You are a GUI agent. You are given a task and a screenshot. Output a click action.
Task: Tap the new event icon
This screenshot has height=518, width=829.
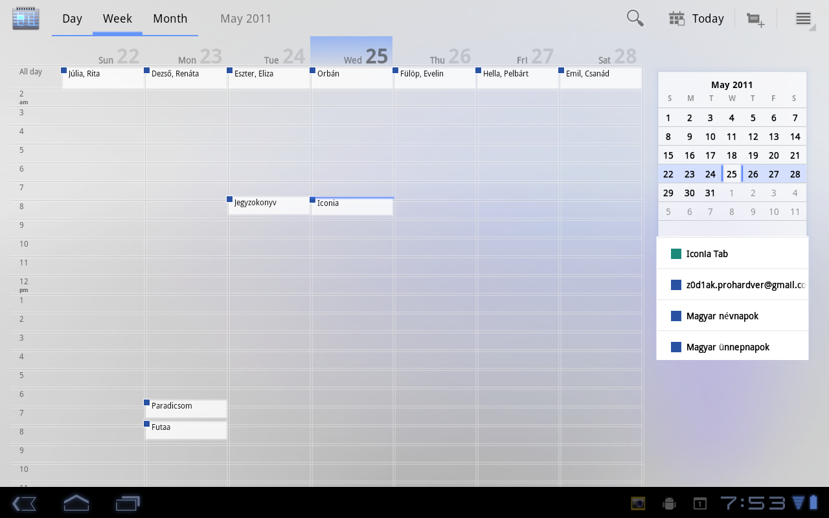[x=755, y=19]
